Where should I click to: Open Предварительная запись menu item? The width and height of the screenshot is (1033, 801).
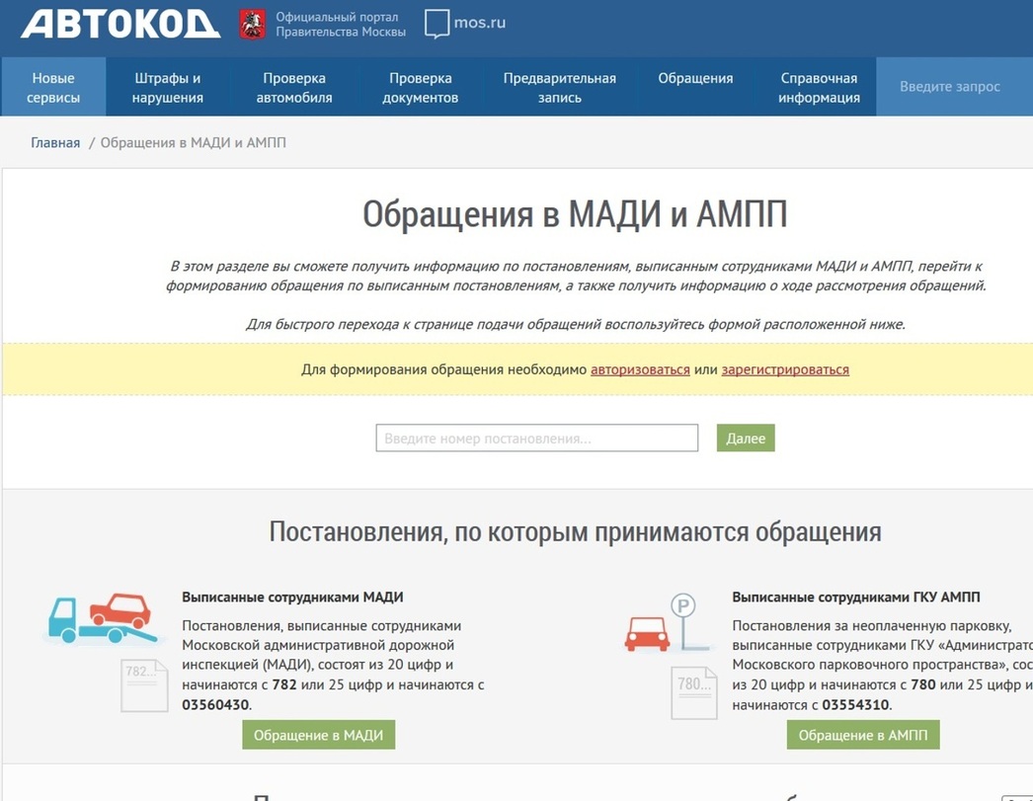pos(559,88)
